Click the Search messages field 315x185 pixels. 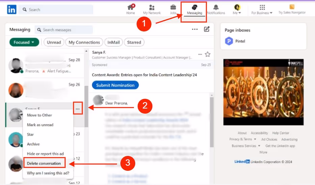[63, 30]
